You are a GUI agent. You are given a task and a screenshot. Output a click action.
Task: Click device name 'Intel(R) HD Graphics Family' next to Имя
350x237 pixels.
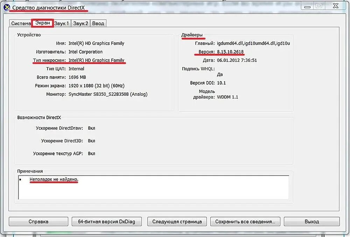tap(97, 43)
